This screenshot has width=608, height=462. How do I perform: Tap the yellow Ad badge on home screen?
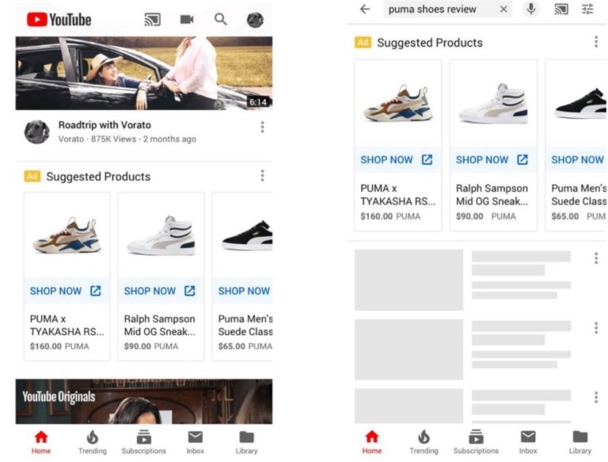(x=32, y=176)
